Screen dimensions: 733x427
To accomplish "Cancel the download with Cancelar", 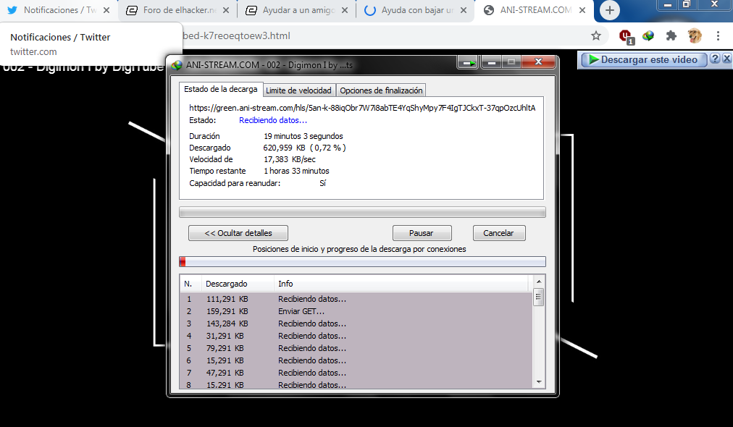I will coord(499,233).
